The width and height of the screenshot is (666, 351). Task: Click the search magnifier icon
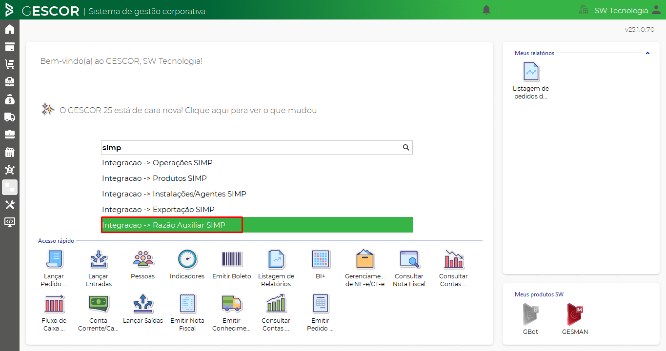(406, 148)
